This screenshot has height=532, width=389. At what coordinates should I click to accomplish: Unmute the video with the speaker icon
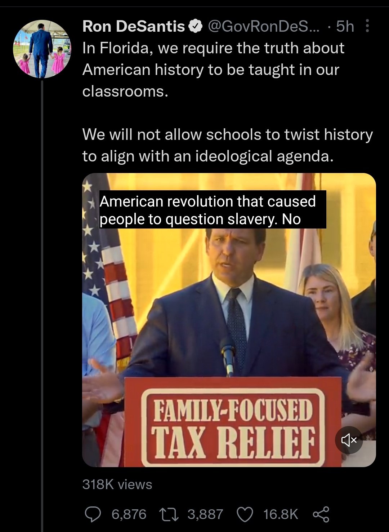pyautogui.click(x=349, y=440)
